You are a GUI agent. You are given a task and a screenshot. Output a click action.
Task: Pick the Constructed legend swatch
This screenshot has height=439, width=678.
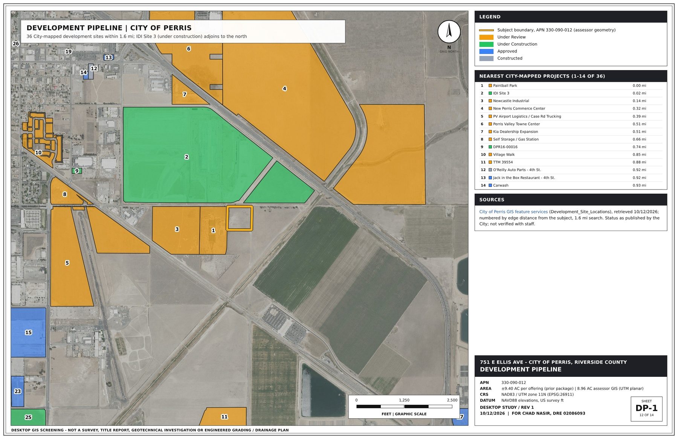click(x=486, y=58)
